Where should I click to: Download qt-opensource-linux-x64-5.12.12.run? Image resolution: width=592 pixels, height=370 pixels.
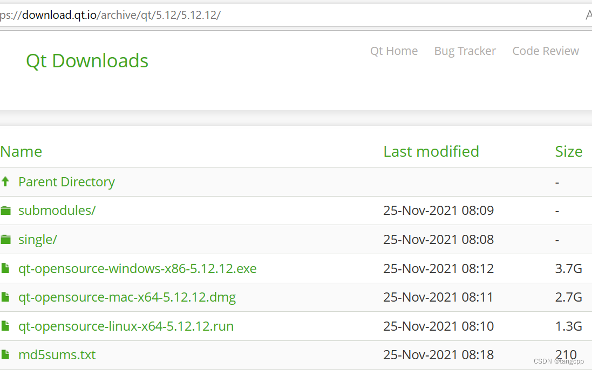[x=126, y=326]
